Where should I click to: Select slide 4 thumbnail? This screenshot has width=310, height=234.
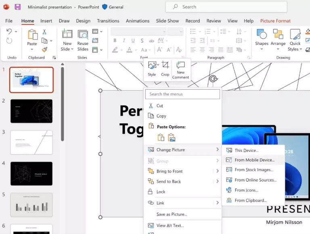31,173
